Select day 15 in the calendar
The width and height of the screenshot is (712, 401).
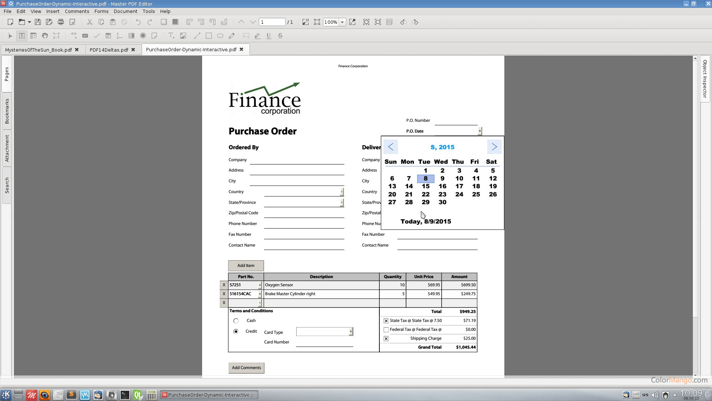click(x=425, y=186)
